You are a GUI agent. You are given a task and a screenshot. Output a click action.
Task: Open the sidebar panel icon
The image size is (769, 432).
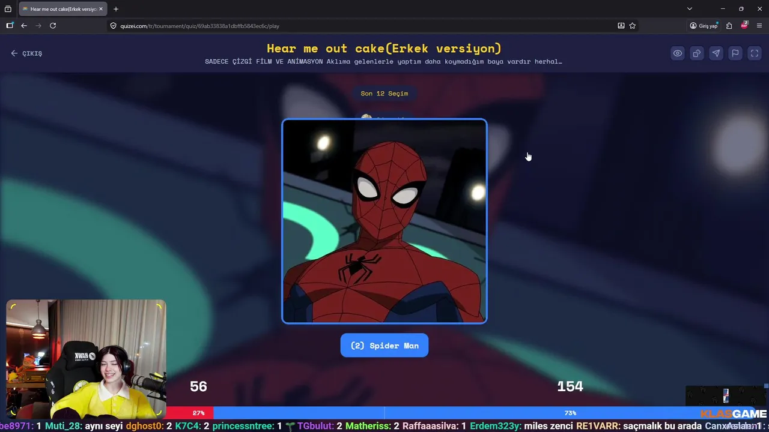point(10,26)
